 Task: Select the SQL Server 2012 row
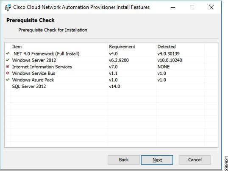[111, 86]
